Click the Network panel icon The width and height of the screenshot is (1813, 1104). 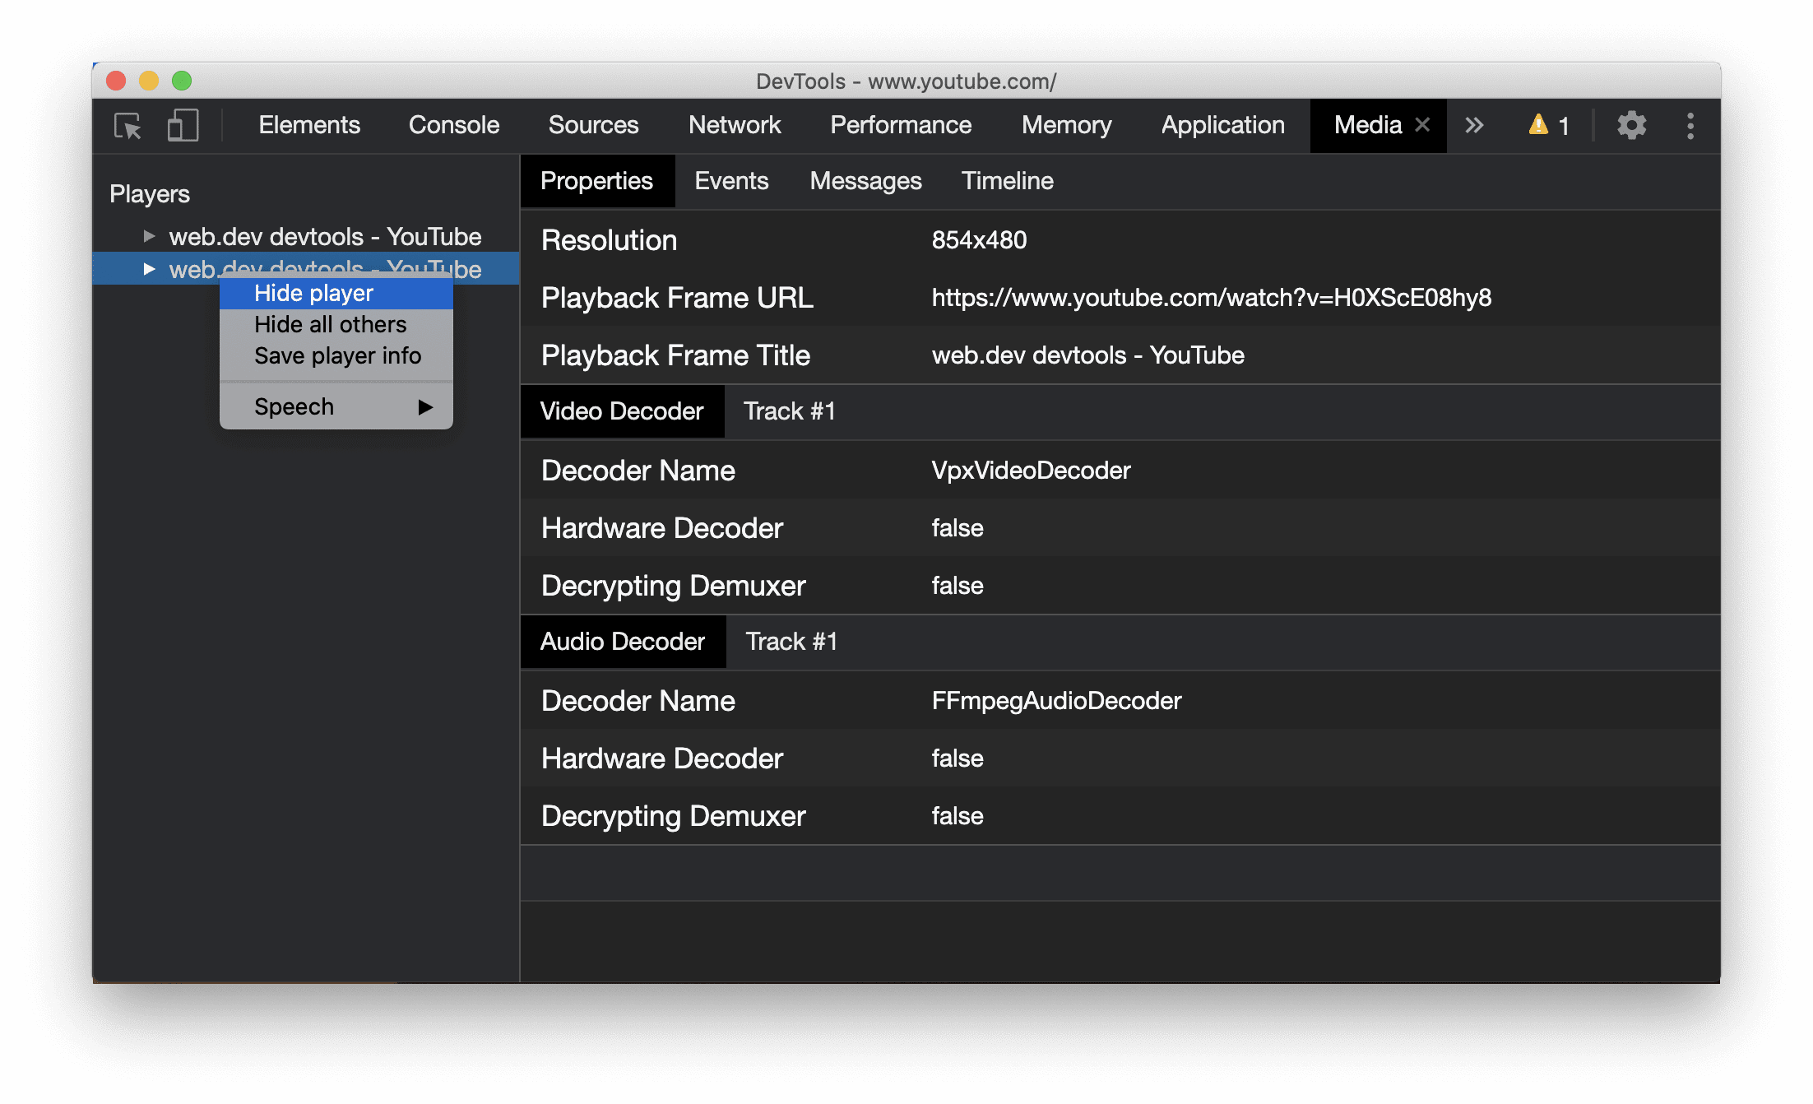point(735,124)
